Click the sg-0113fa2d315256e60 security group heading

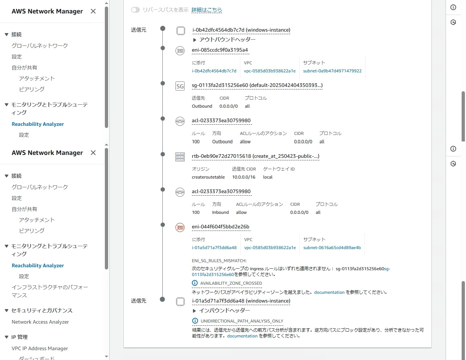pyautogui.click(x=257, y=85)
